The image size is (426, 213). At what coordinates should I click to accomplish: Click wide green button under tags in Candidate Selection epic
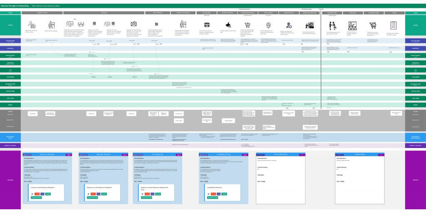pos(213,198)
